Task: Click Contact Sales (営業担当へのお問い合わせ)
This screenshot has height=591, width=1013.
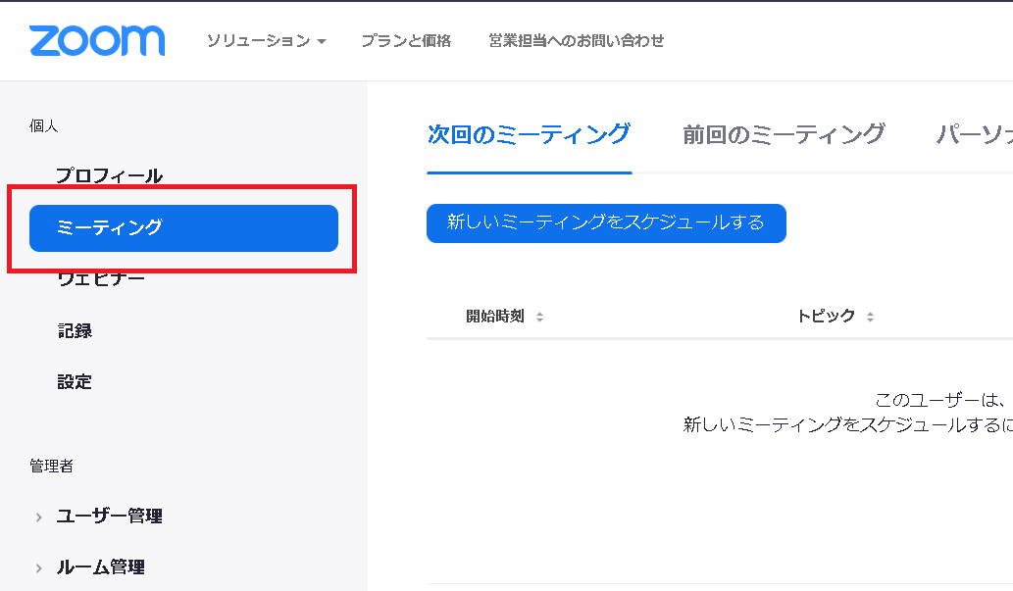Action: click(574, 41)
